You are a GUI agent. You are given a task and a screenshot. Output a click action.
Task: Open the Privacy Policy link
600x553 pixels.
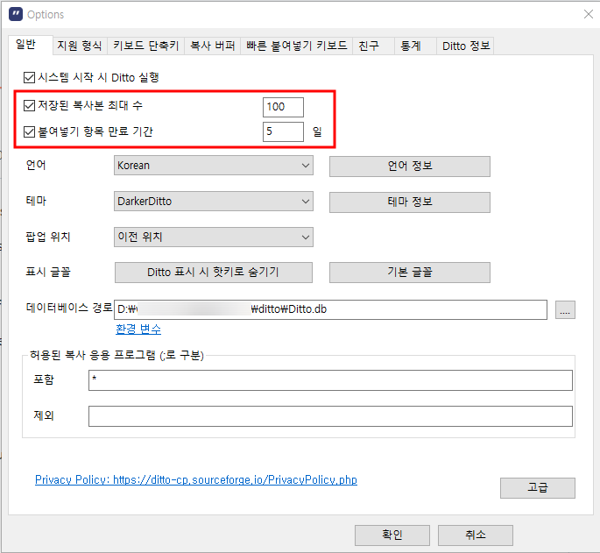tap(196, 480)
